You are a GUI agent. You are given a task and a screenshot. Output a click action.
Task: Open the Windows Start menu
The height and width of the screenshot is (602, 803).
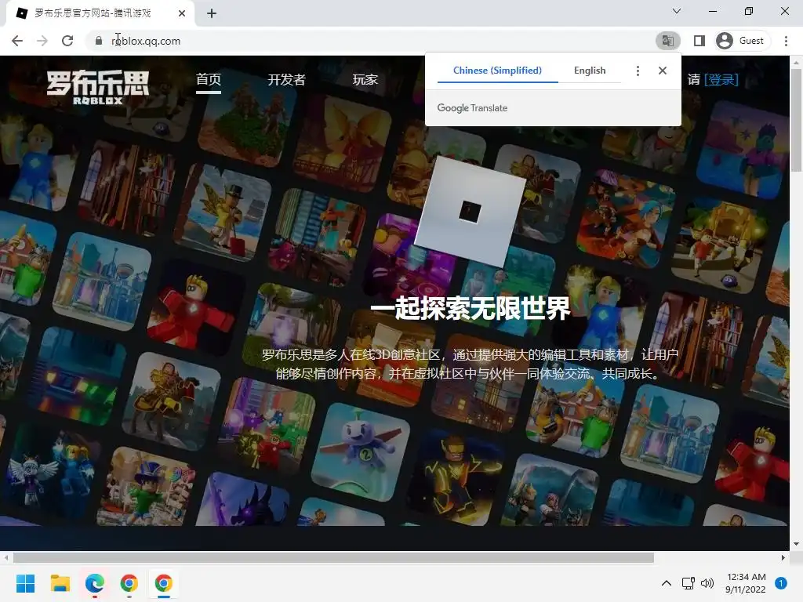25,583
